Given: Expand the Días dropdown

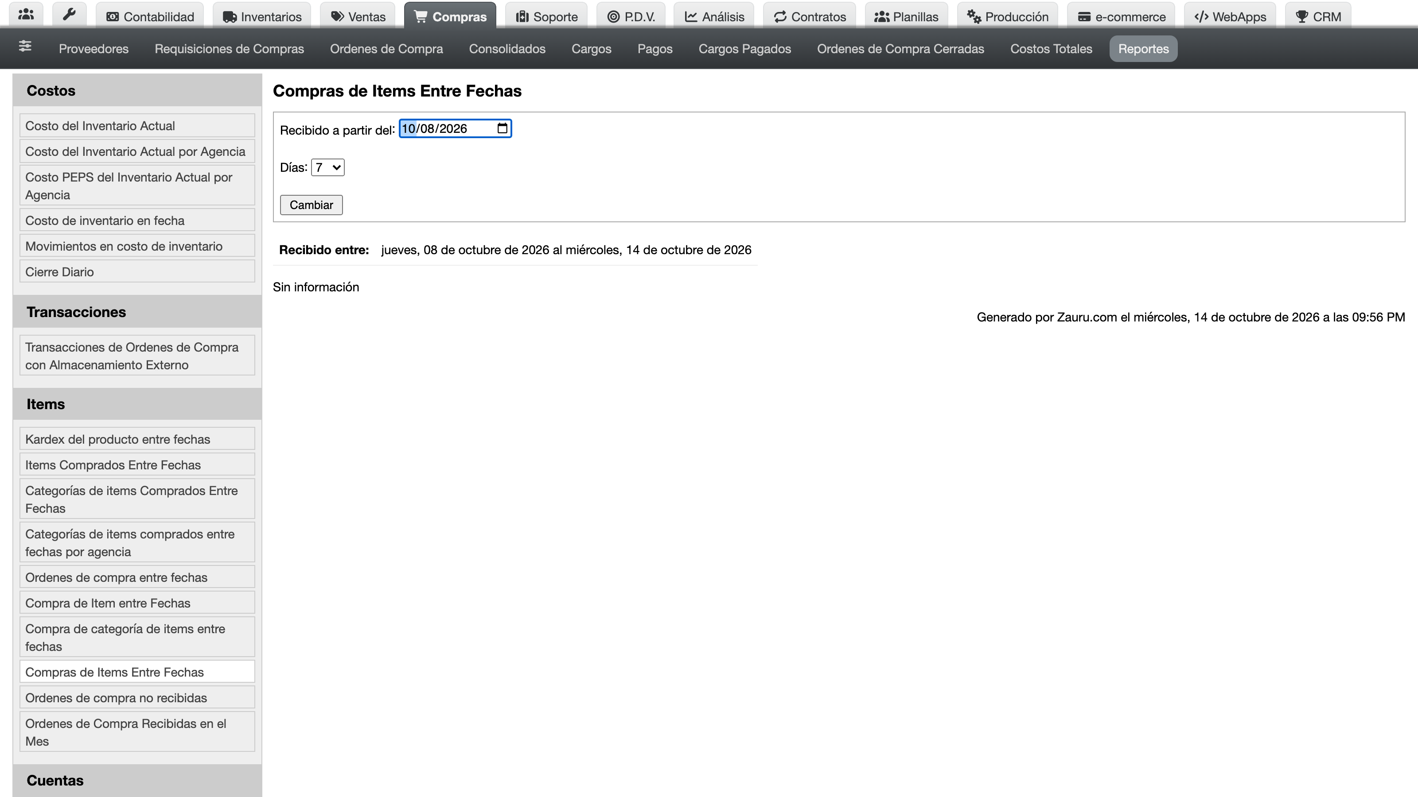Looking at the screenshot, I should (327, 167).
